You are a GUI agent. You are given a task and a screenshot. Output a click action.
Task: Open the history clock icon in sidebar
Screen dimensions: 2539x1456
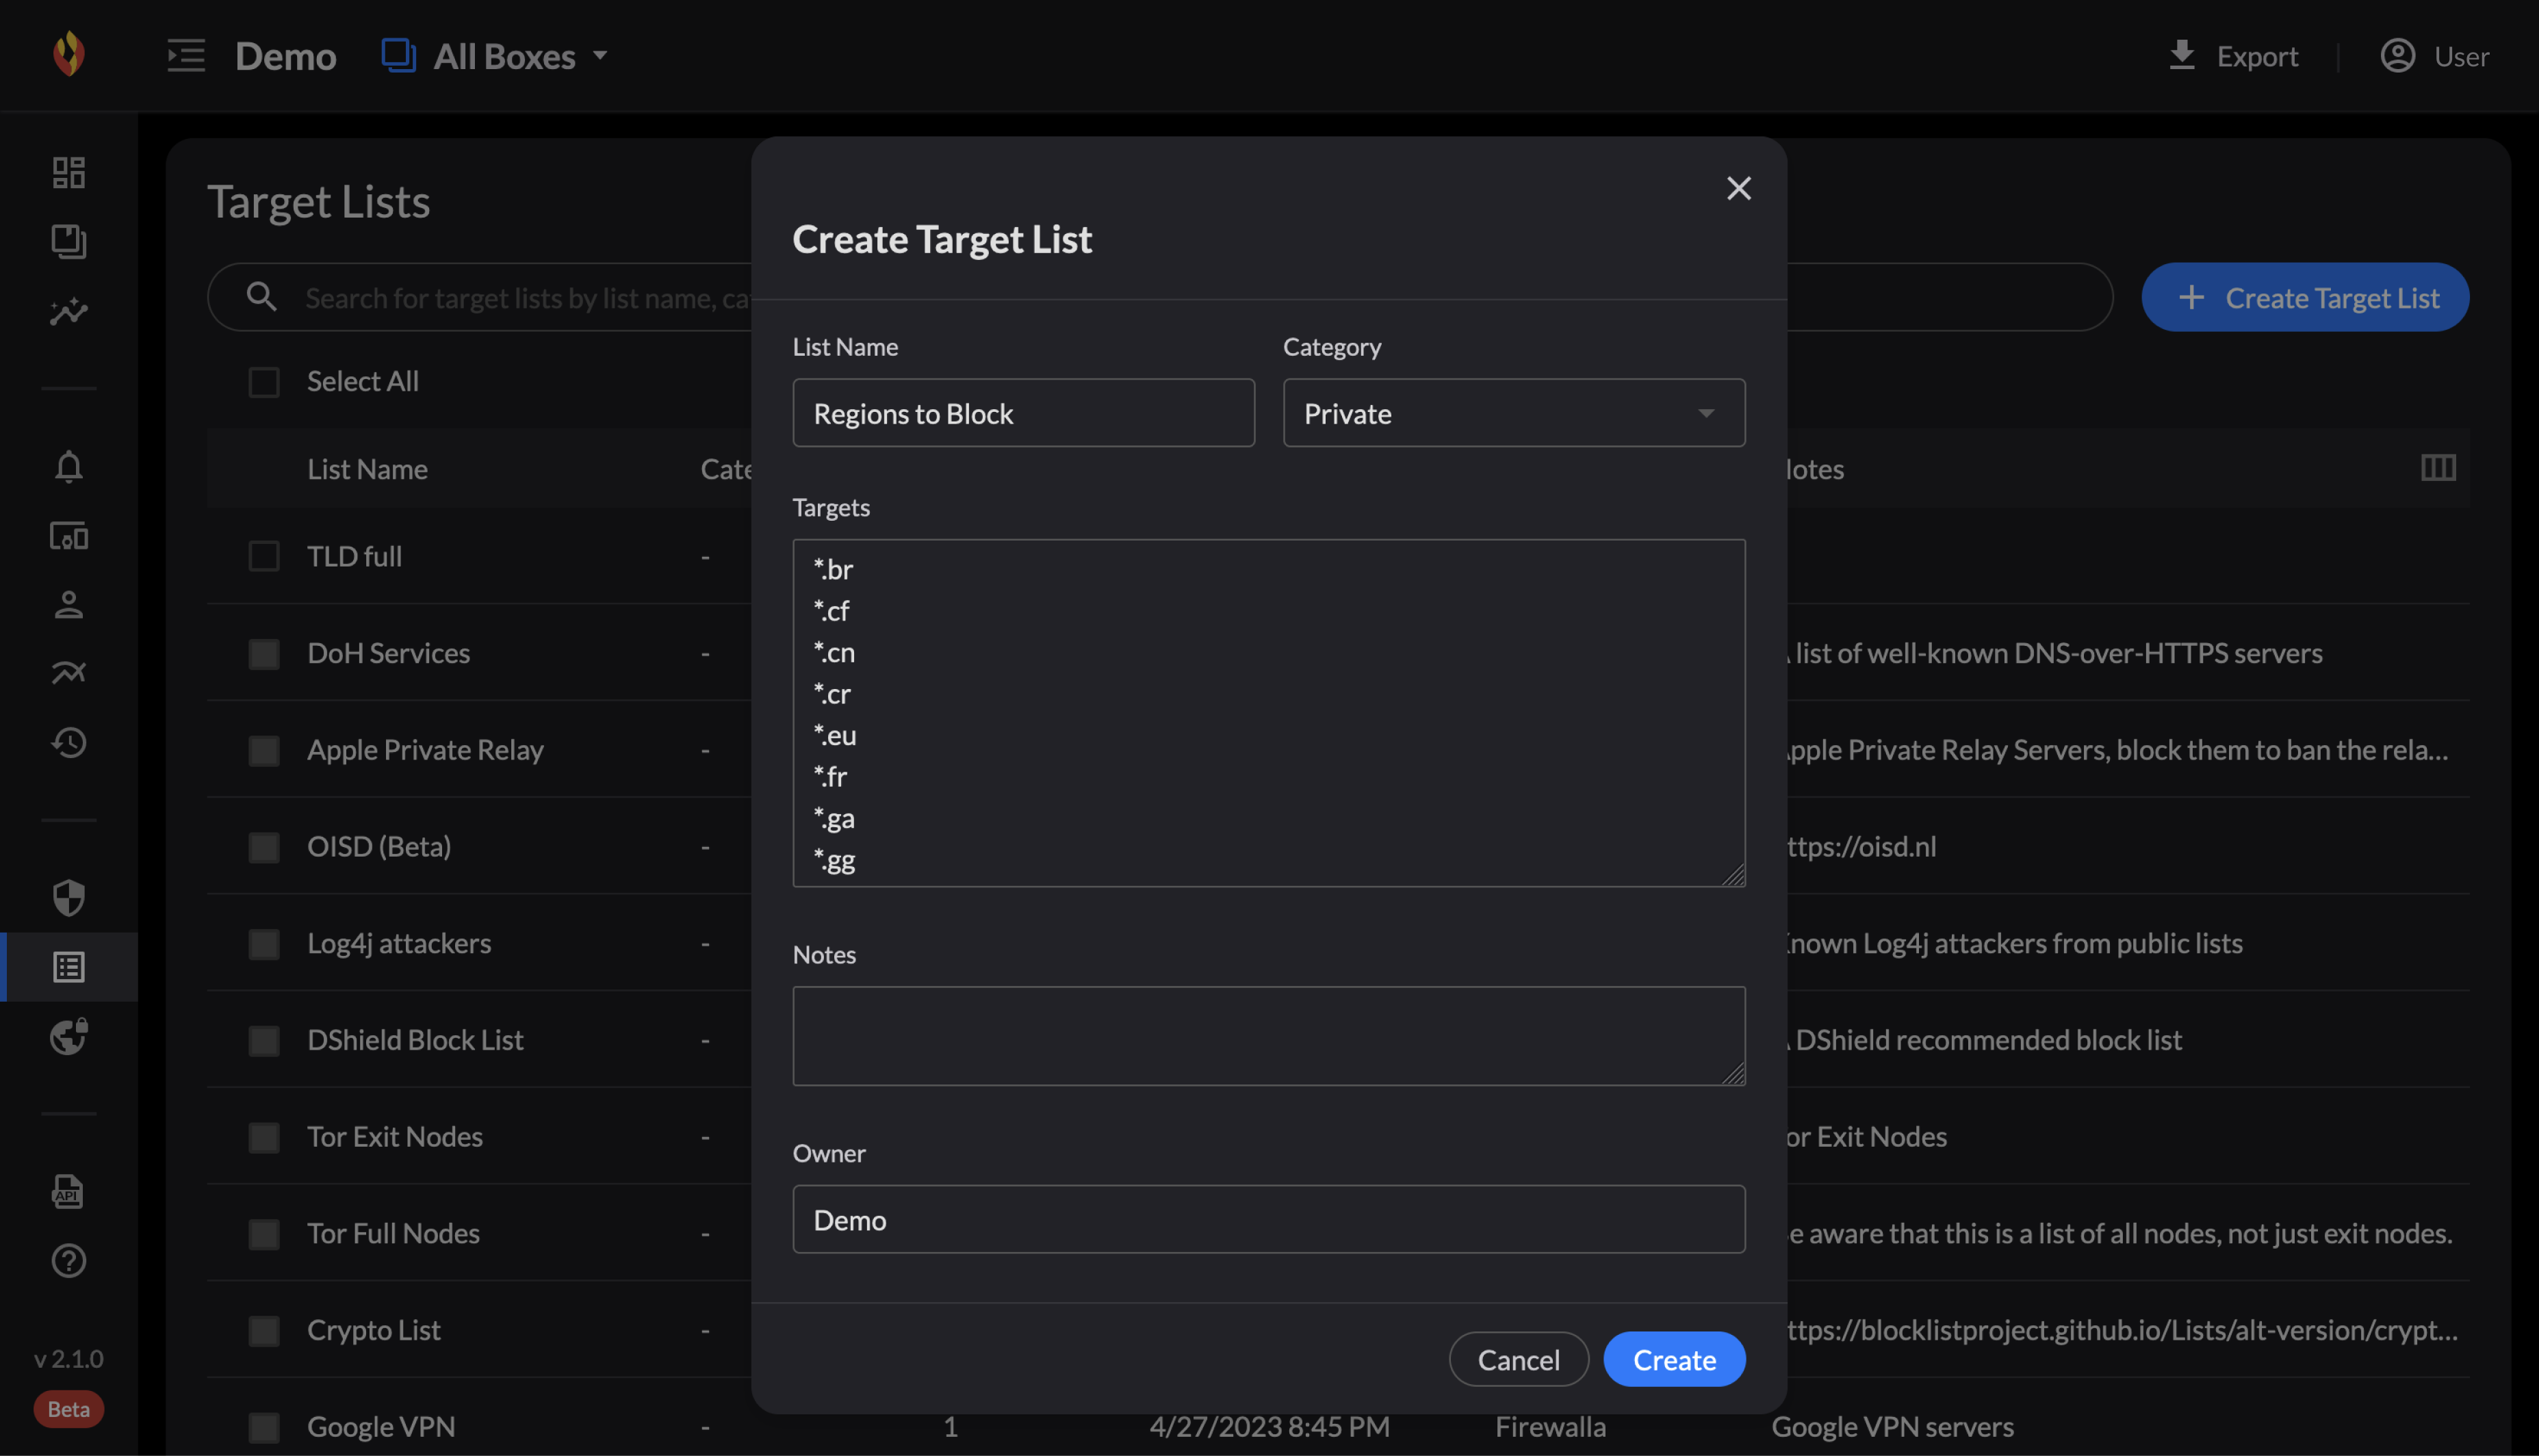tap(68, 742)
